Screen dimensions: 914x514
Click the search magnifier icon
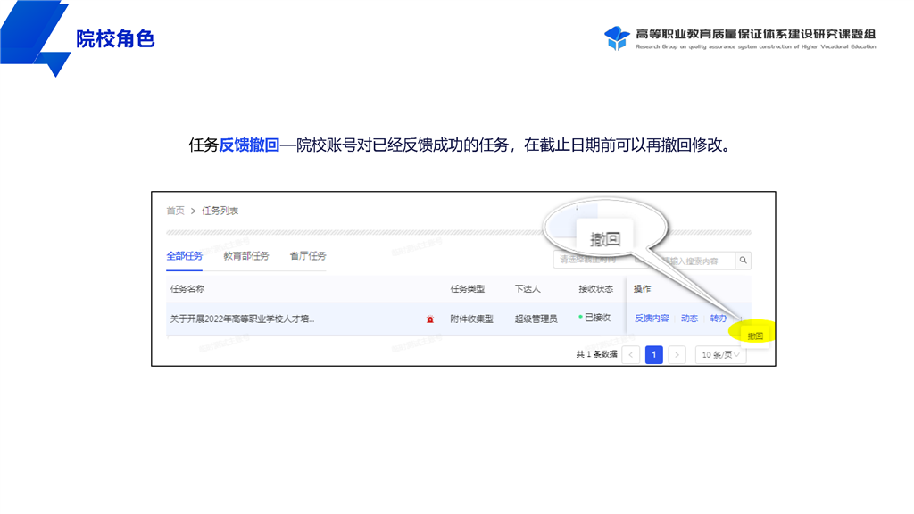point(744,261)
